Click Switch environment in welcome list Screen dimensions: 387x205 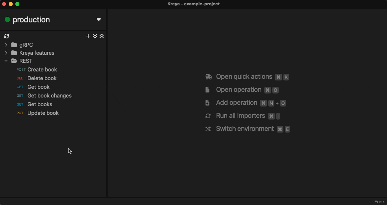coord(245,129)
